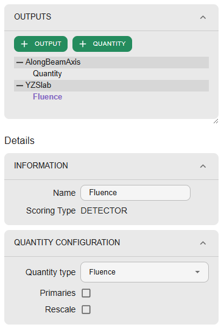Enable the Primaries checkbox
The width and height of the screenshot is (221, 327).
point(86,293)
